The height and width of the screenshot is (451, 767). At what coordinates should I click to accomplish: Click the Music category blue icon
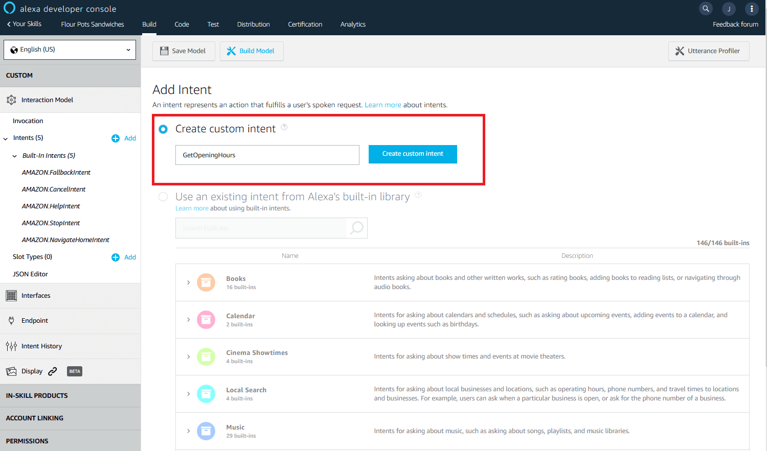tap(206, 431)
